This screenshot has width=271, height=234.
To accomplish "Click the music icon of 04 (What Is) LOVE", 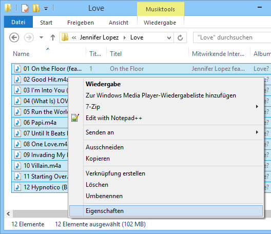I will point(17,101).
